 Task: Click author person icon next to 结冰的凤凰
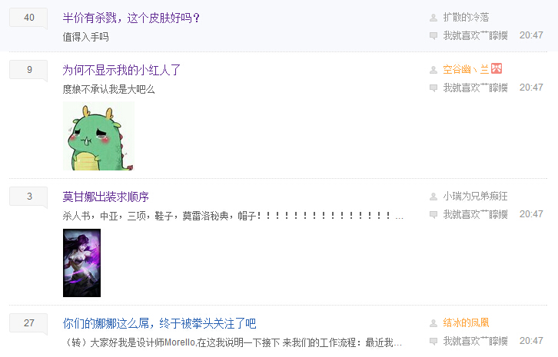tap(433, 323)
